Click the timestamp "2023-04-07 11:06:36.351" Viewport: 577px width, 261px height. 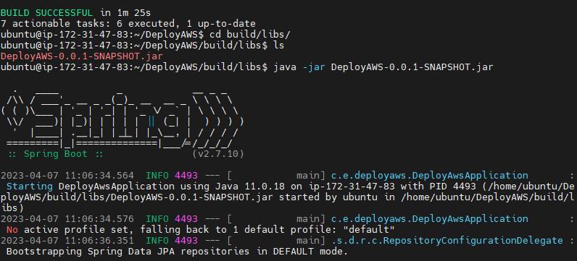[x=67, y=241]
